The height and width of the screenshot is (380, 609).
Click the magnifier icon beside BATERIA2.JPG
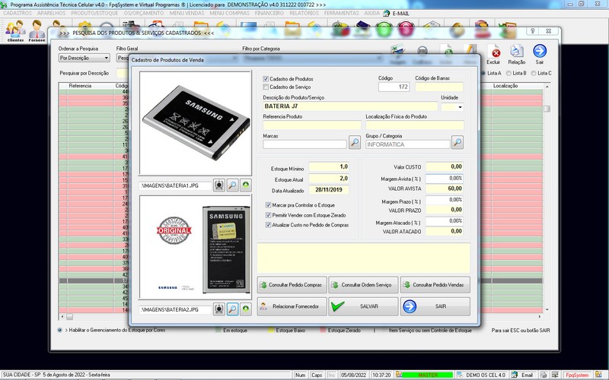click(233, 310)
